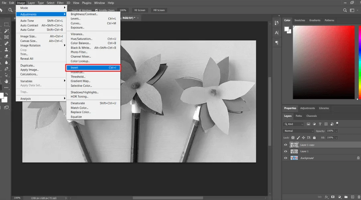Select the Pen tool
This screenshot has width=361, height=200.
[6, 69]
